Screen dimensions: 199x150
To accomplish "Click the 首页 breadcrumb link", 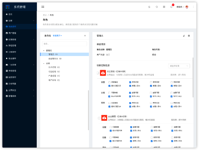I will point(45,15).
